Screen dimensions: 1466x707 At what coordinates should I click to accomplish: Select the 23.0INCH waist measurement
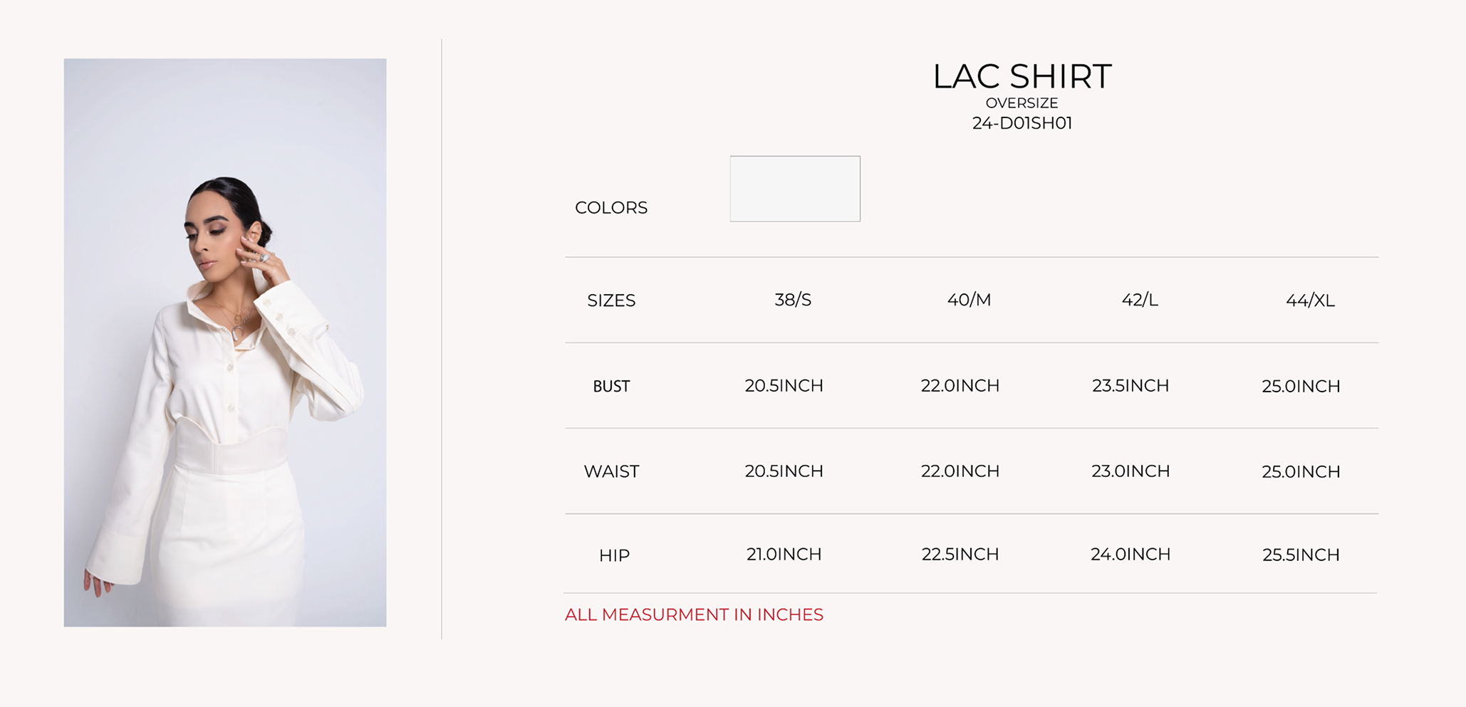pyautogui.click(x=1130, y=471)
